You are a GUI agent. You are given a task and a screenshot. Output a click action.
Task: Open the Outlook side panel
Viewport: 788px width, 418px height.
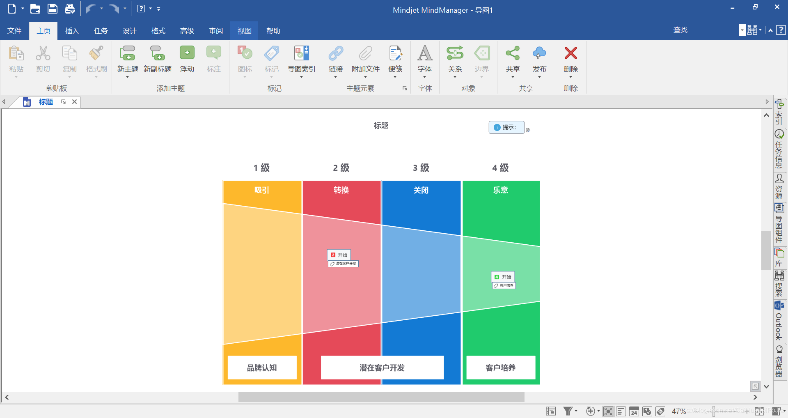779,321
